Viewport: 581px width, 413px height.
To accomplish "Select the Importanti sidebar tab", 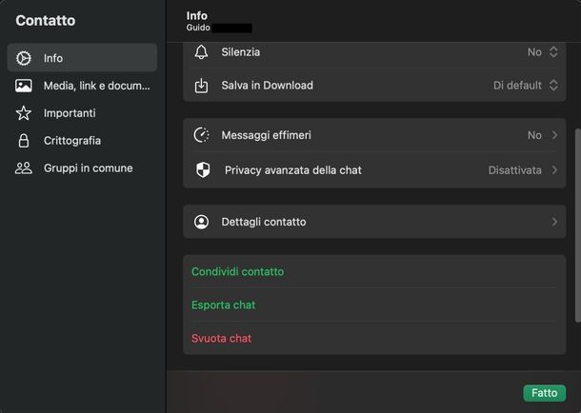I will tap(70, 113).
